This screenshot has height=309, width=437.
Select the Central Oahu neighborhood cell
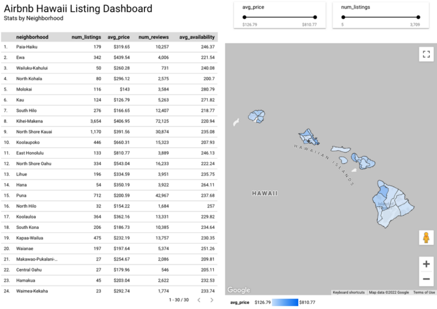(x=28, y=270)
